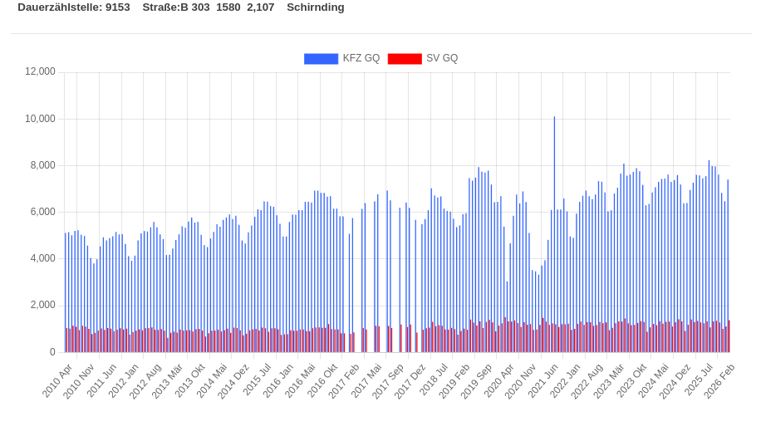This screenshot has width=761, height=436.
Task: Click the red SV GQ legend swatch
Action: (405, 59)
